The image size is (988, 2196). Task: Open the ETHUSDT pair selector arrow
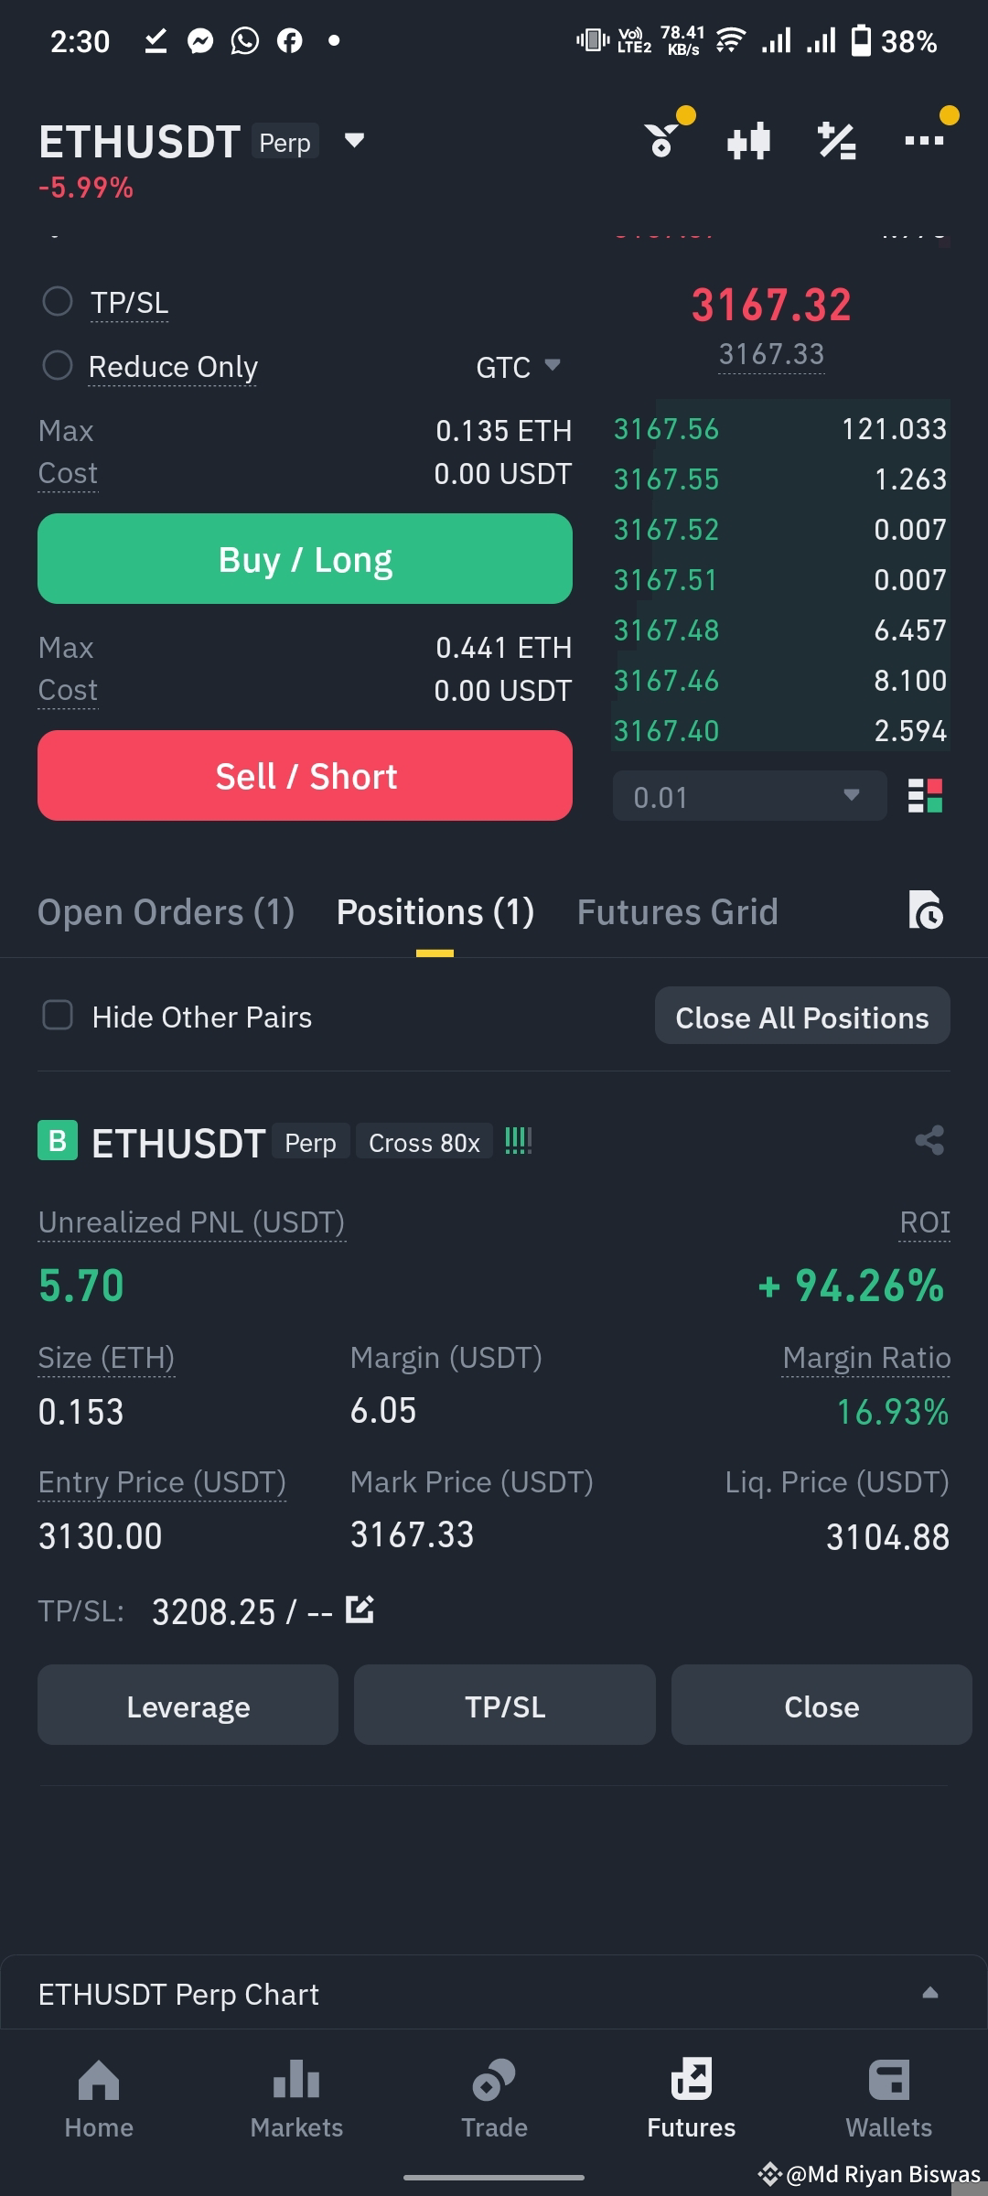tap(354, 140)
